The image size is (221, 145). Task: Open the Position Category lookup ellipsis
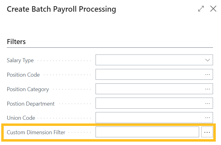[x=207, y=89]
